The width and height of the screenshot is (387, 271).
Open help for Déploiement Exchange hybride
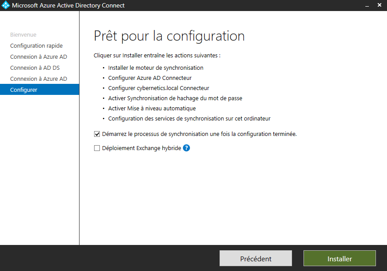tap(186, 148)
